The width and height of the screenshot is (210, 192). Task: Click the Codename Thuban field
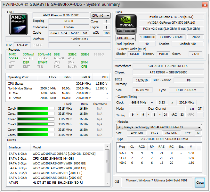[x=69, y=27]
